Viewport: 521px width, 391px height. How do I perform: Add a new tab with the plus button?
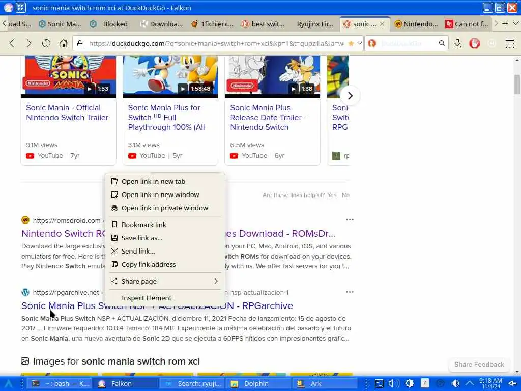coord(505,23)
